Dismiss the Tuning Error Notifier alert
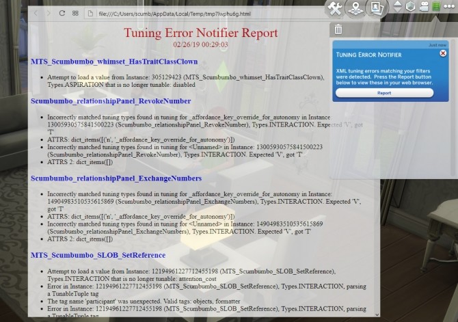The height and width of the screenshot is (322, 458). click(443, 53)
